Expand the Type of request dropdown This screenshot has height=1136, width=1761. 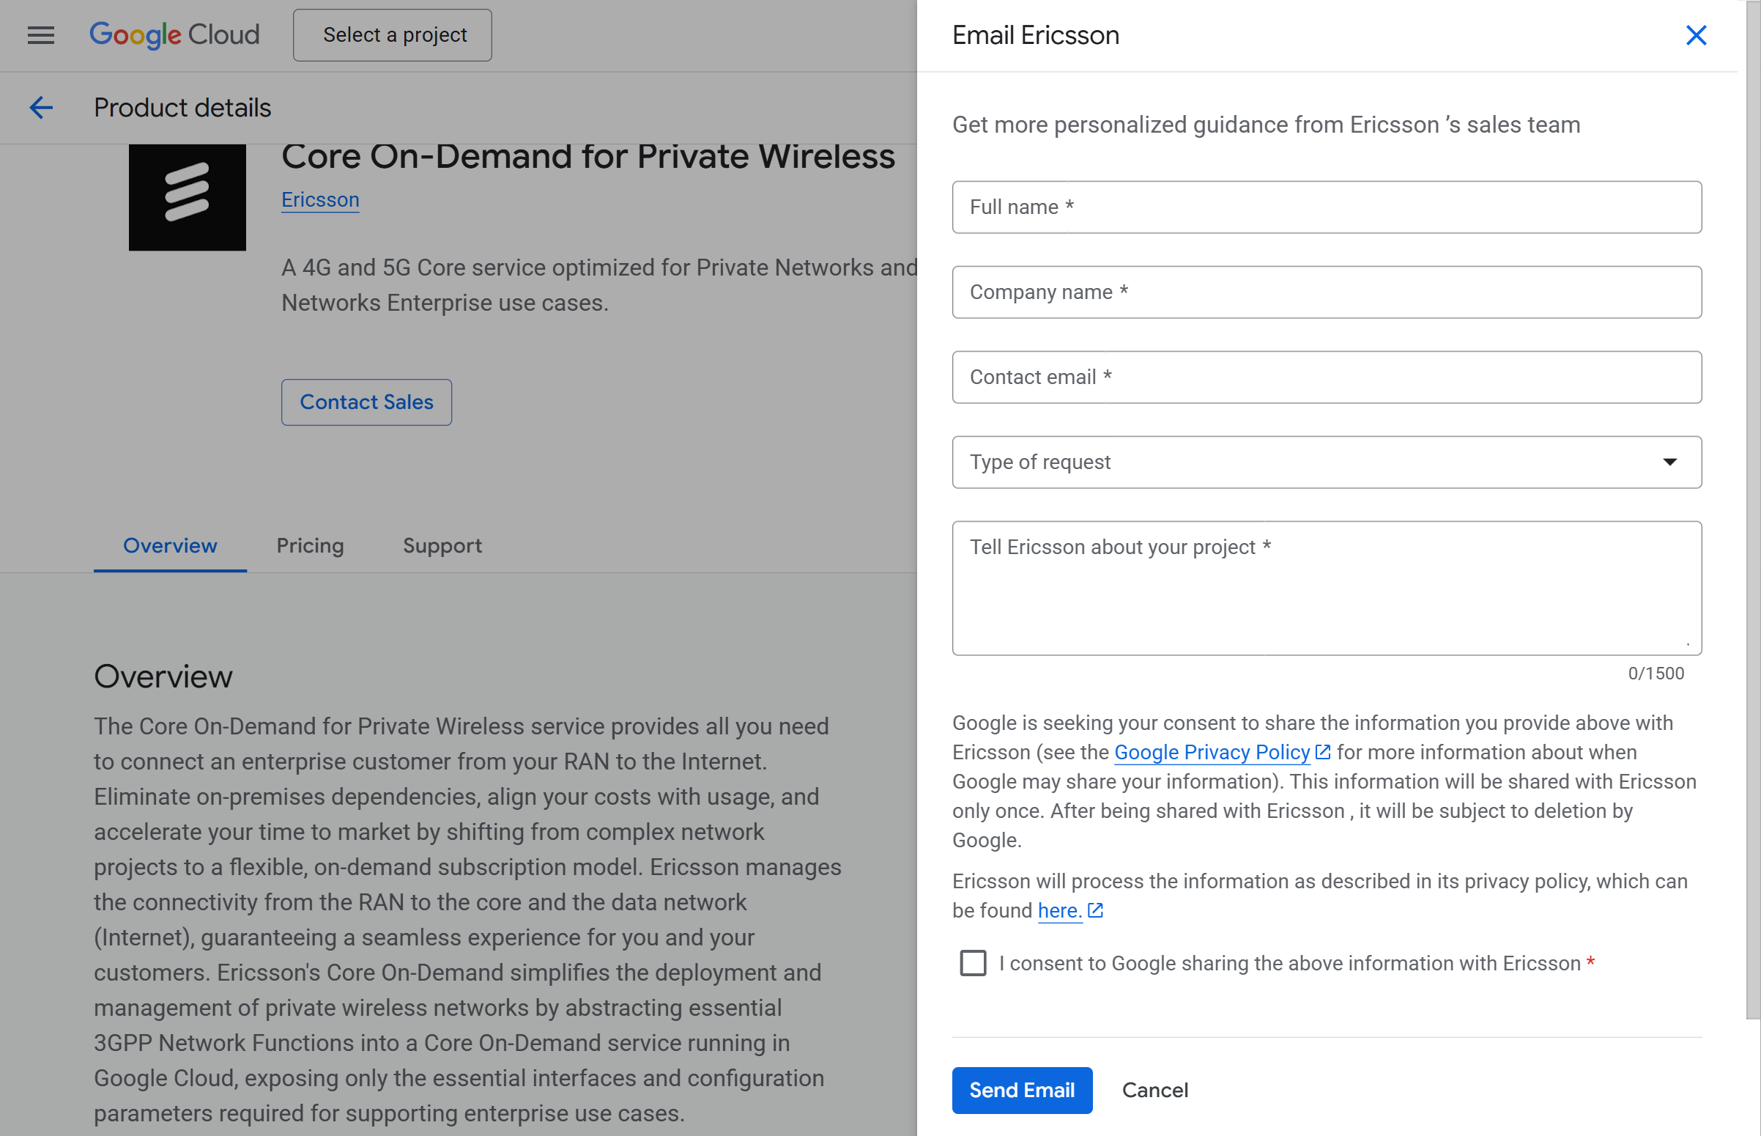point(1326,462)
